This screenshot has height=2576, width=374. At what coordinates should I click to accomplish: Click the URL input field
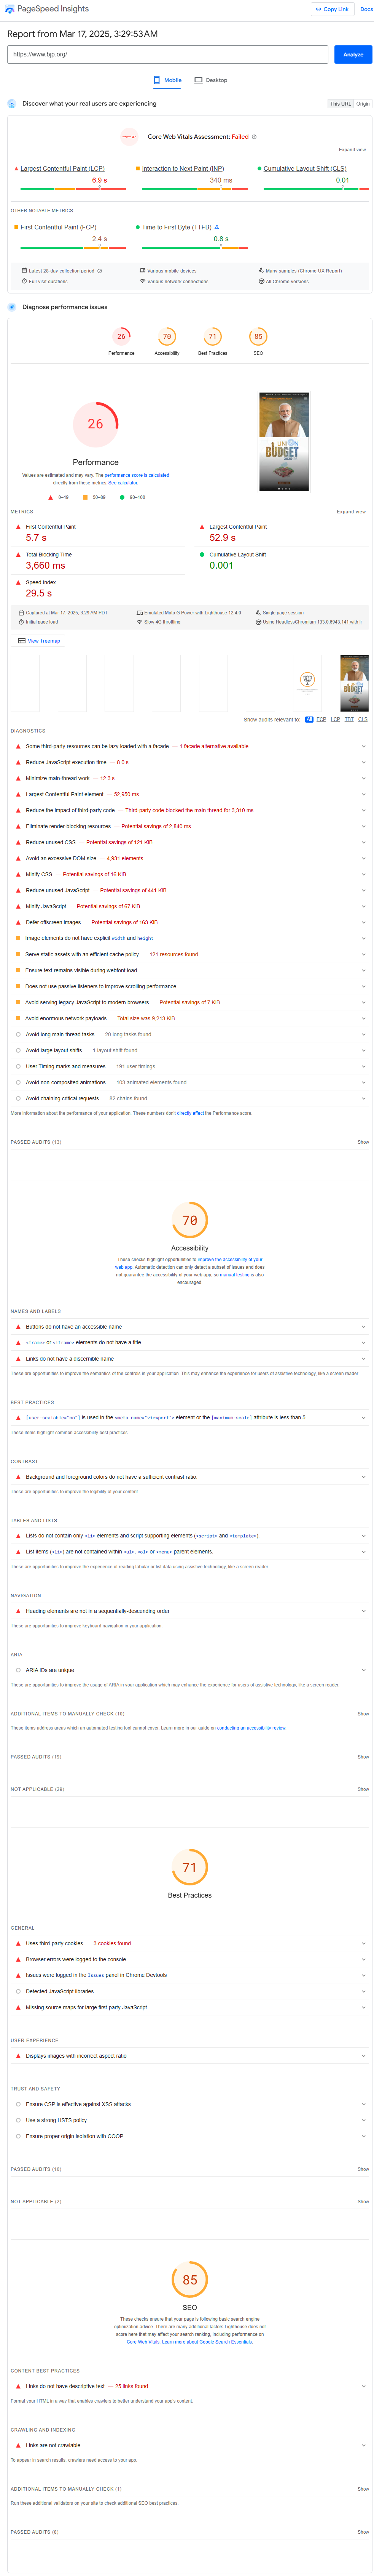tap(167, 54)
